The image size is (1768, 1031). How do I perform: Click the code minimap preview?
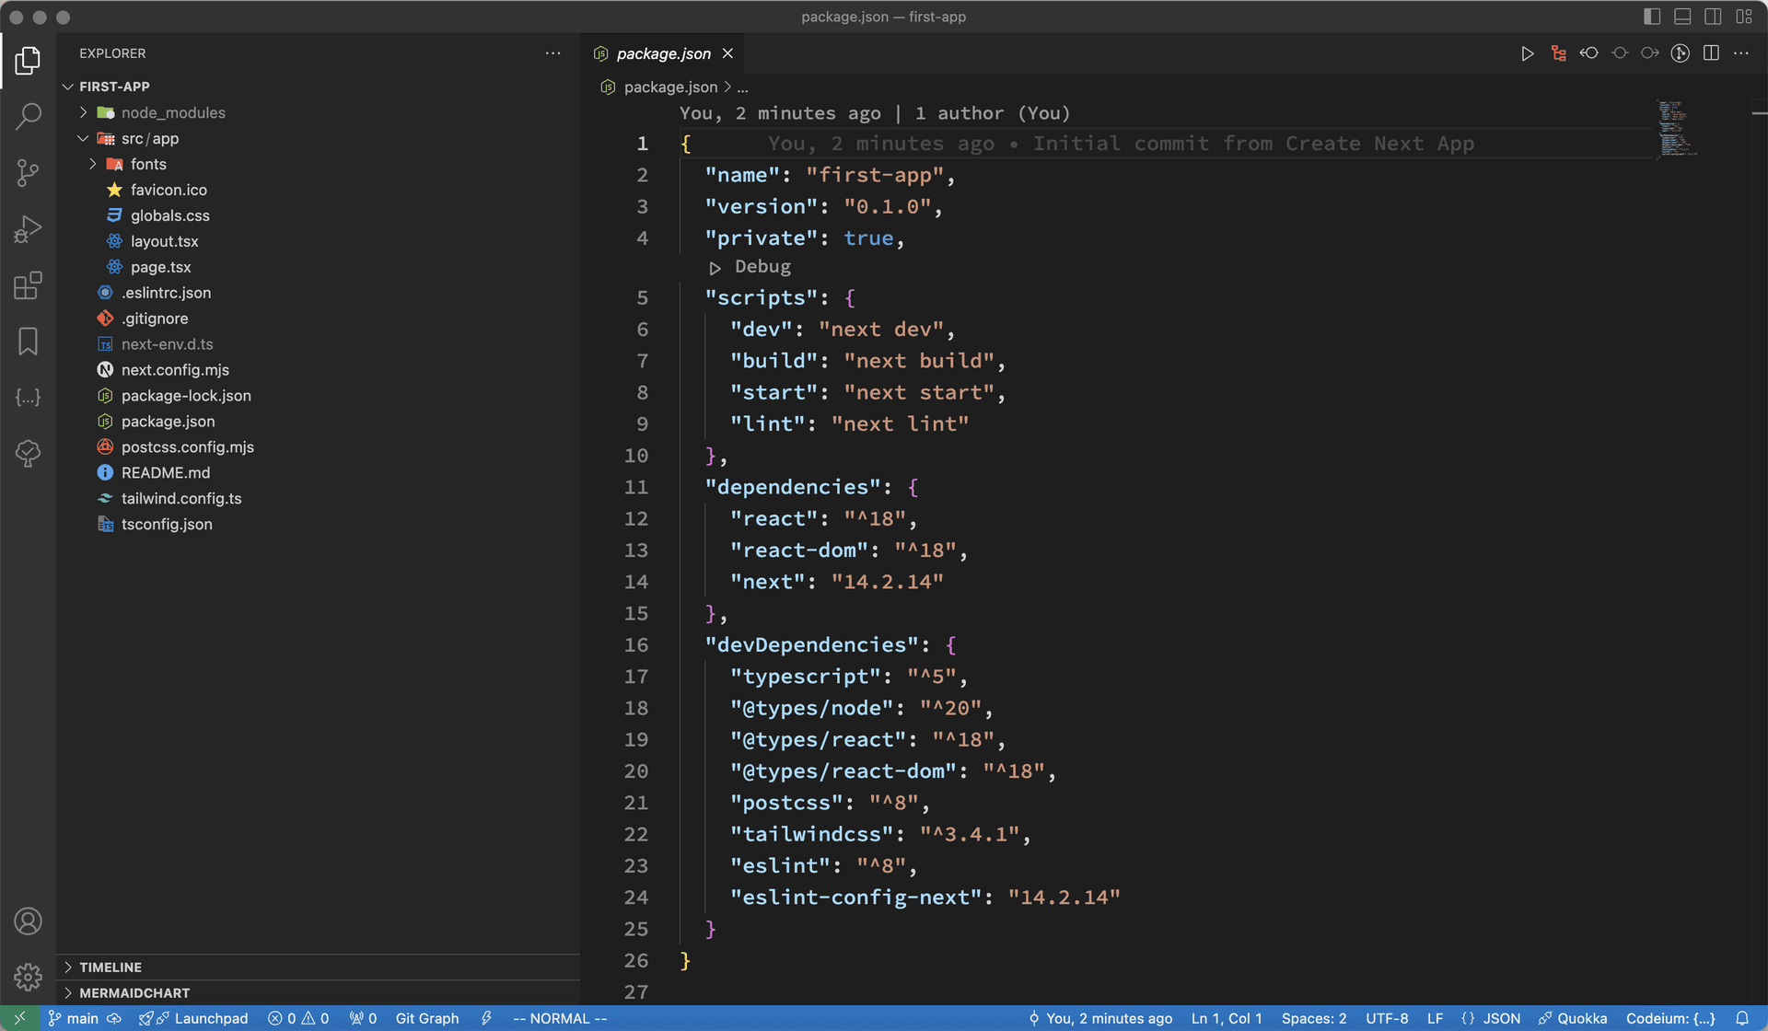tap(1678, 128)
